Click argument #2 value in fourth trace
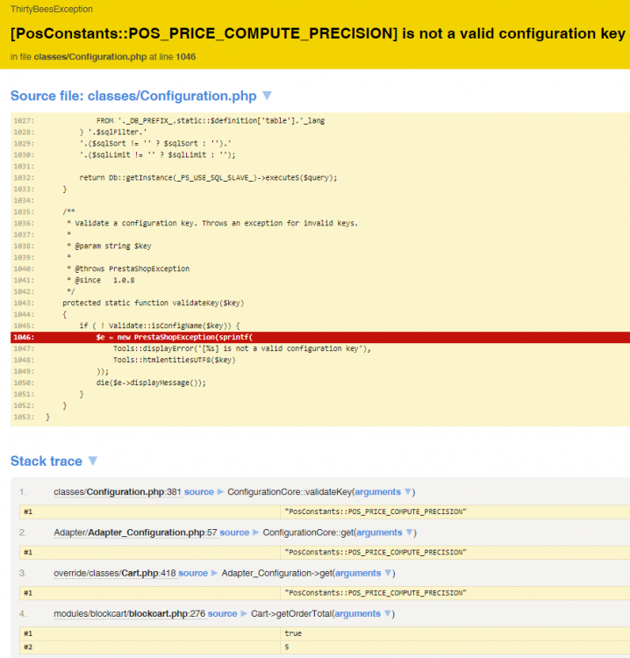Viewport: 630px width, 658px height. (287, 647)
